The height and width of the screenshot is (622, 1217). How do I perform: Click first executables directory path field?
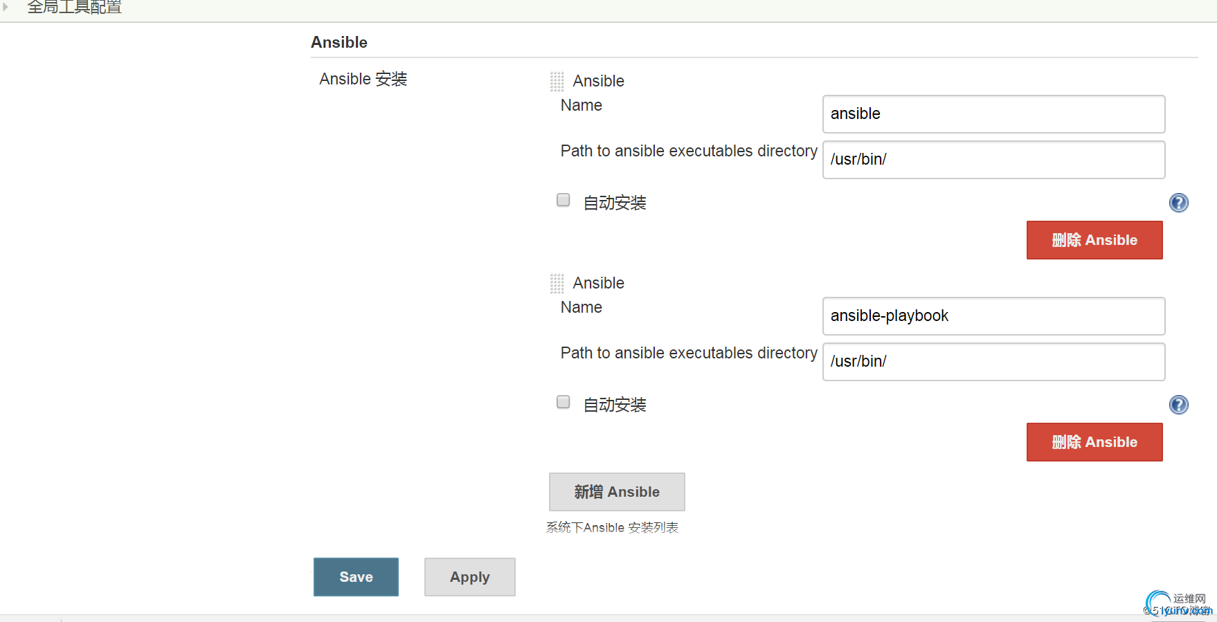click(993, 160)
